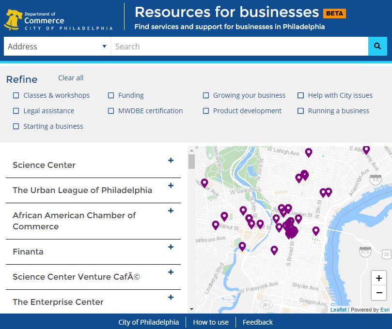Viewport: 392px width, 329px height.
Task: Enable the Starting a business filter
Action: click(x=16, y=126)
